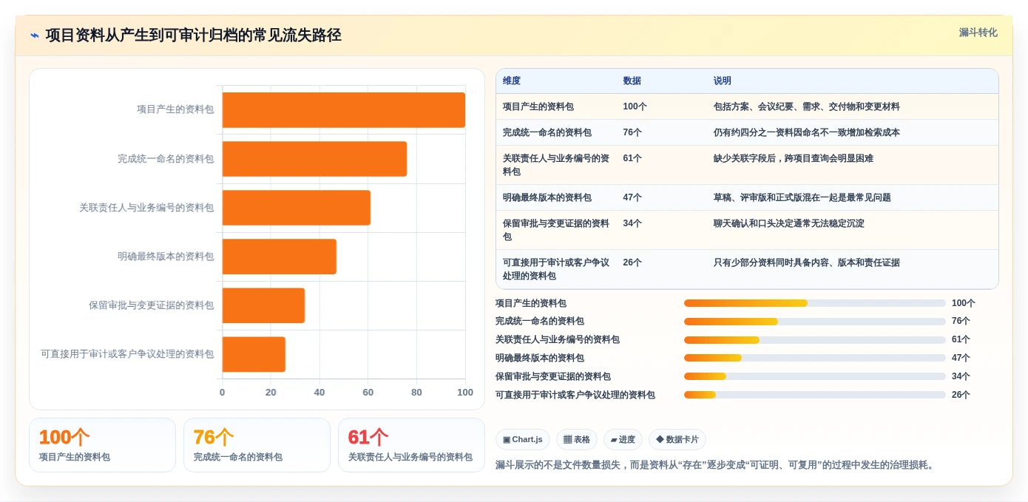Click description 草稿、评审版和正式版混在一起是最常见问题
1028x502 pixels.
pos(802,197)
